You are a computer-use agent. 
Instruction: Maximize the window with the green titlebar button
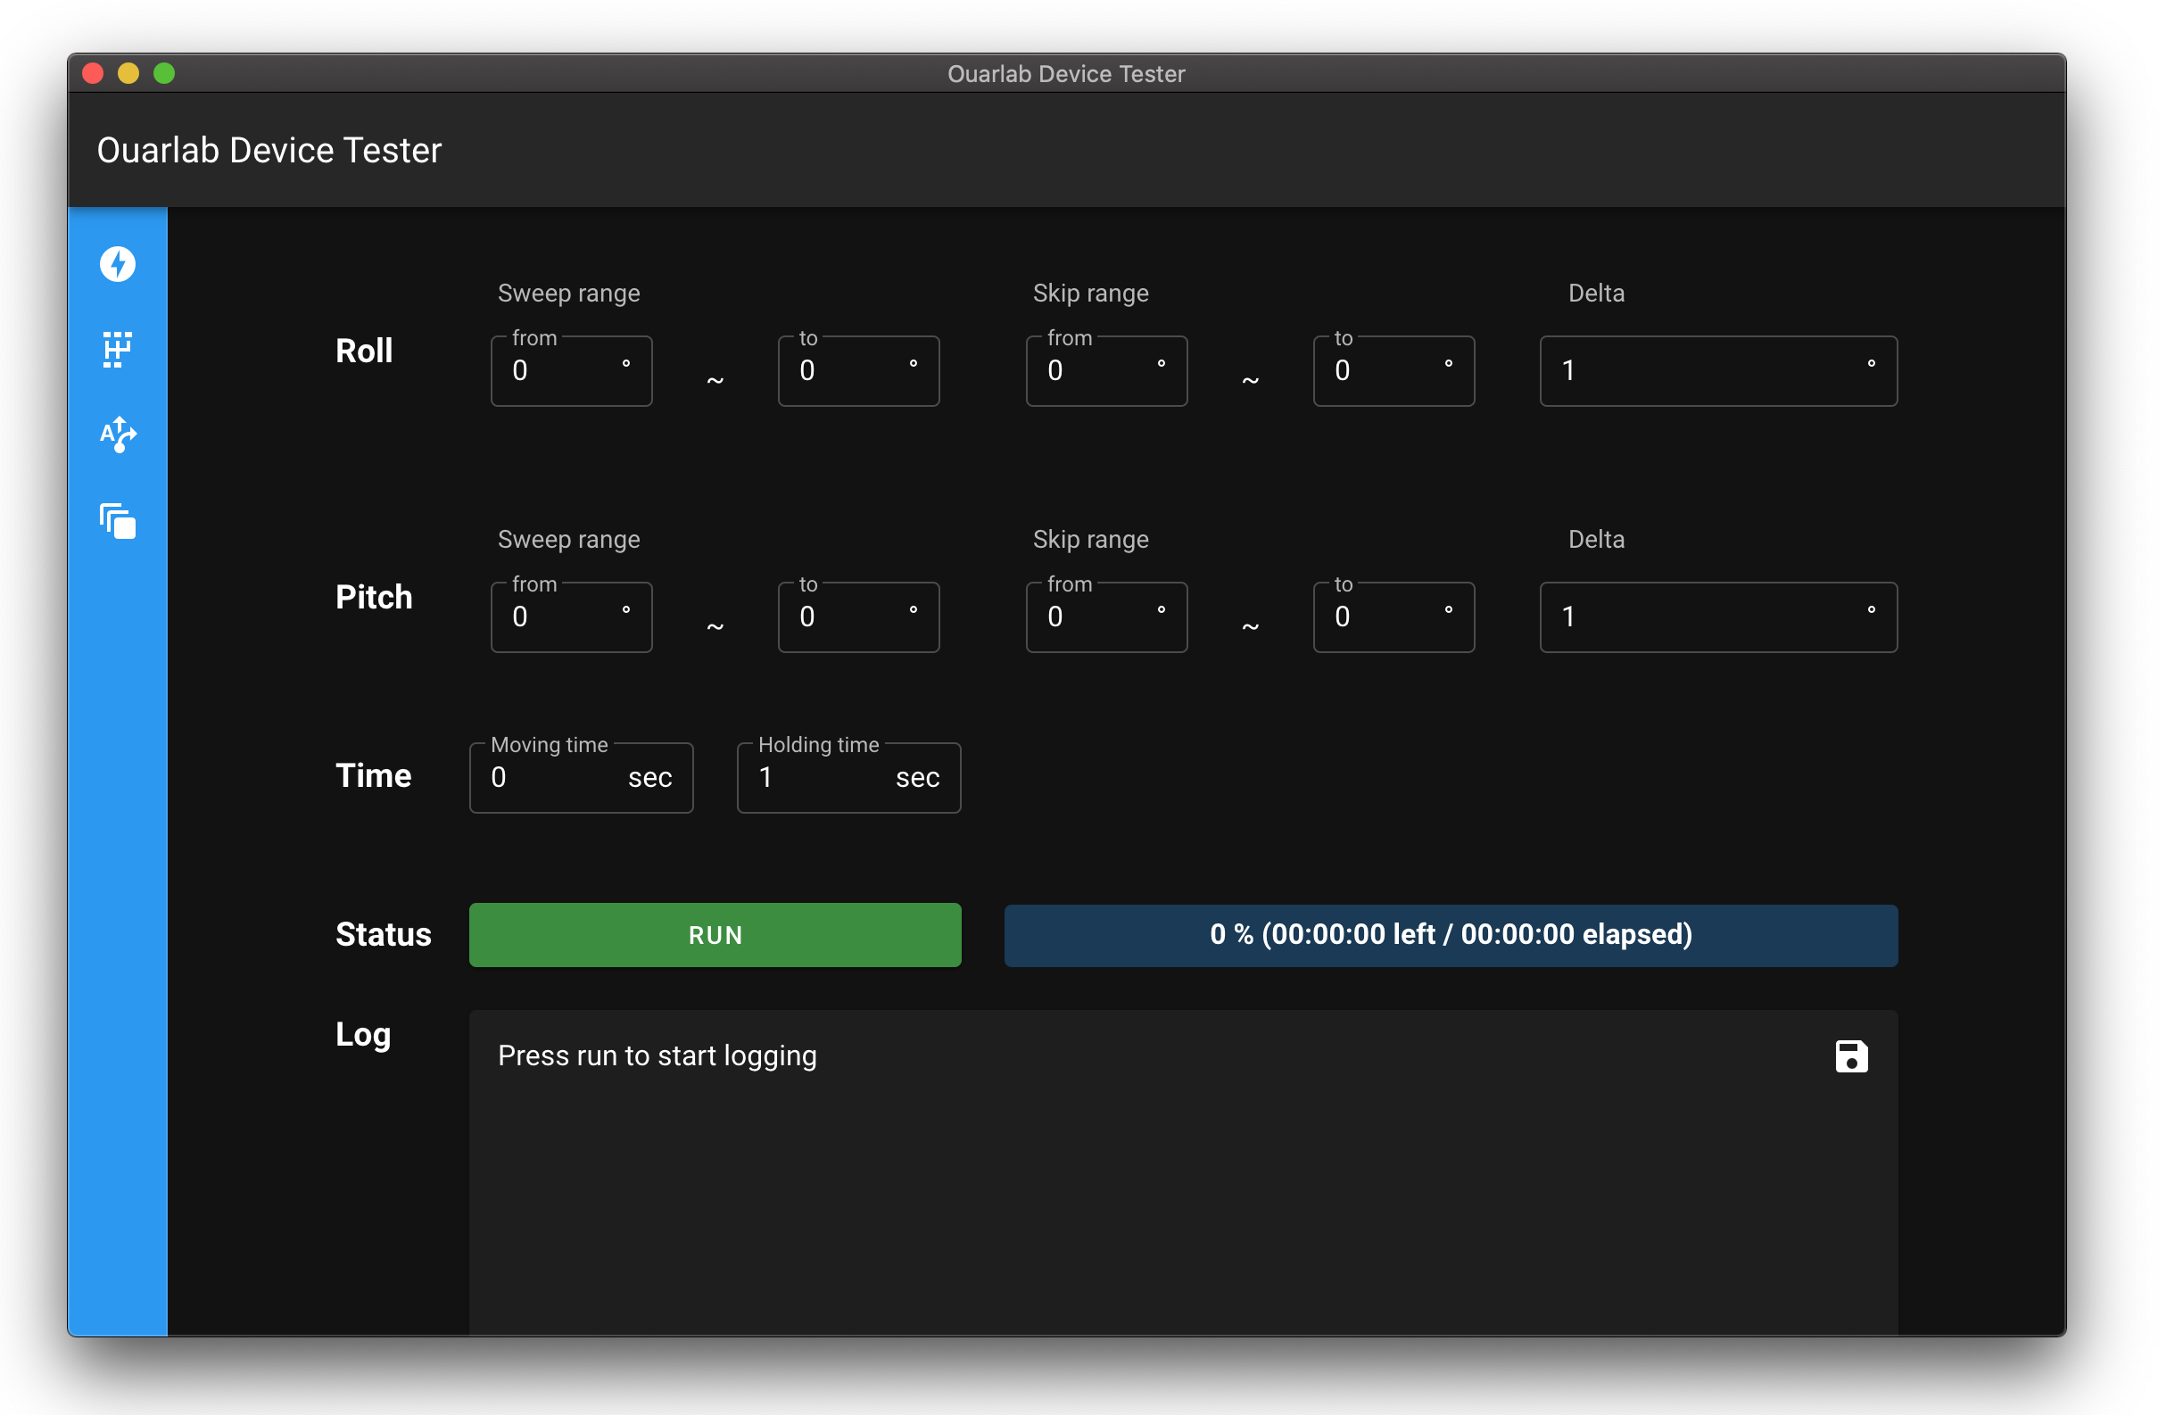tap(164, 73)
